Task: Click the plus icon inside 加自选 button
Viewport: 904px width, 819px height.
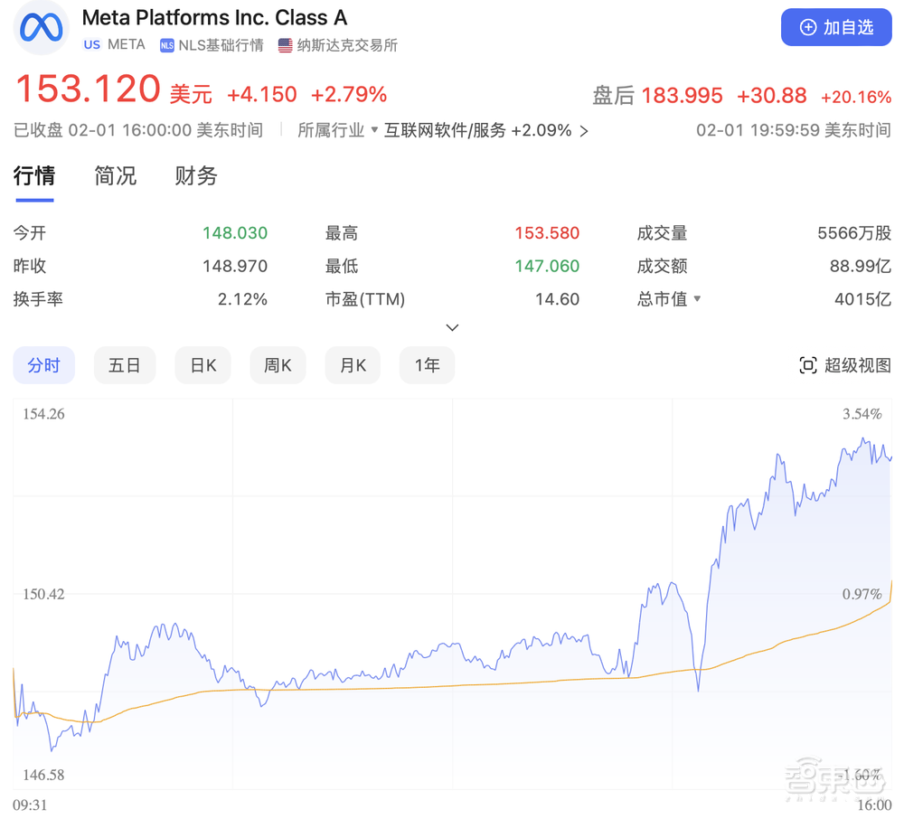Action: coord(807,27)
